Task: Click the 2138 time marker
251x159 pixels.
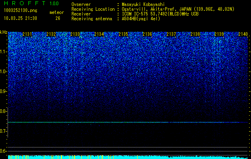Action: coord(195,34)
